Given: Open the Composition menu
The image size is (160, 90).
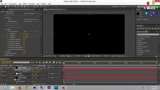Looking at the screenshot, I should 12,4.
